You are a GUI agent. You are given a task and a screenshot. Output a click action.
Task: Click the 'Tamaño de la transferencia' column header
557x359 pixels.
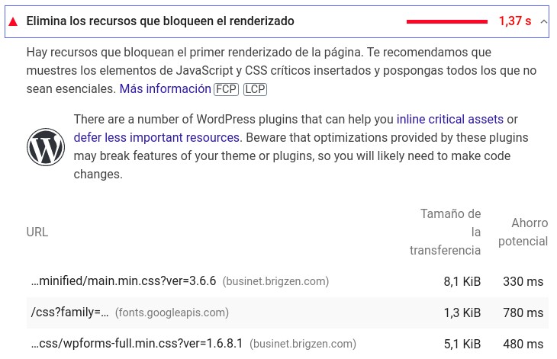(x=445, y=232)
